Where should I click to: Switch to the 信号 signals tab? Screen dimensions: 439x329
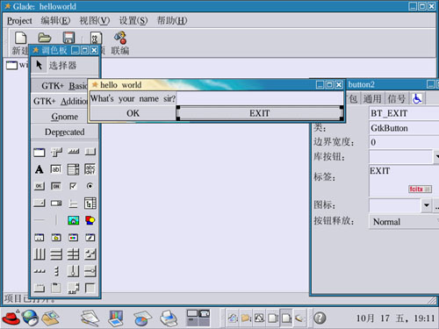[x=397, y=99]
